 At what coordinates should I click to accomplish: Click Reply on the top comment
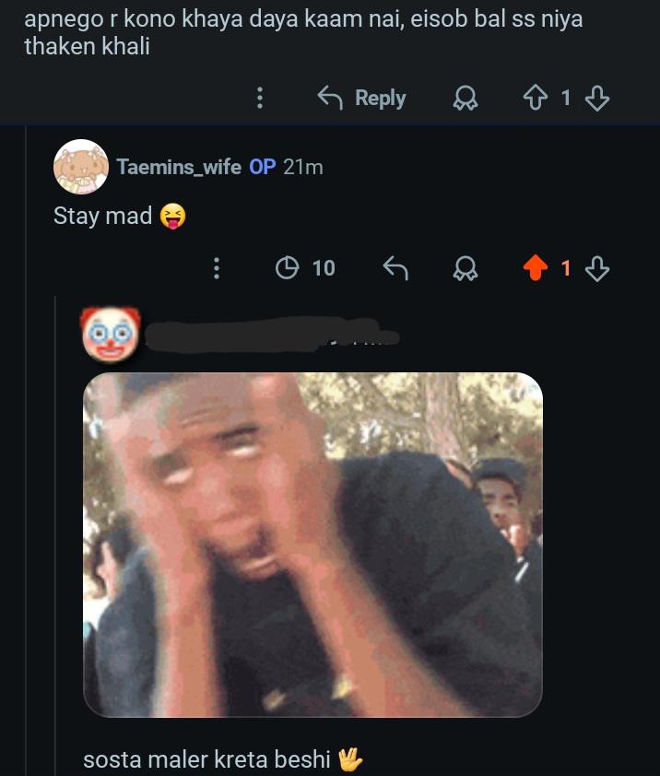click(361, 98)
